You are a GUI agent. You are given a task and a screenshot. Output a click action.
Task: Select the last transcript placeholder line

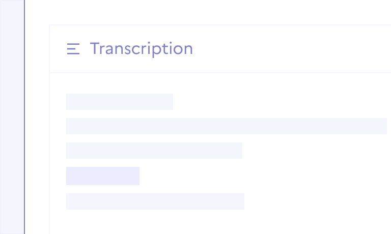(155, 201)
